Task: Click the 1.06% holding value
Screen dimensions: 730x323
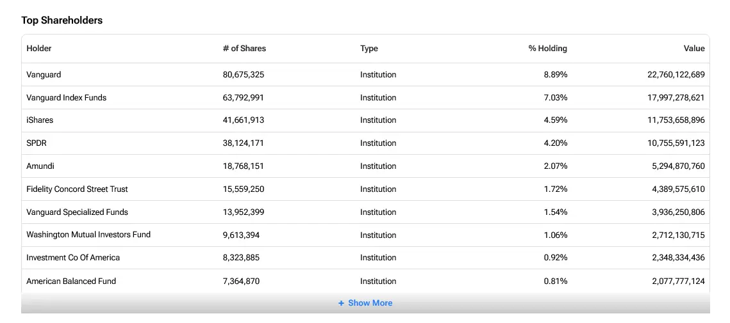Action: [556, 235]
